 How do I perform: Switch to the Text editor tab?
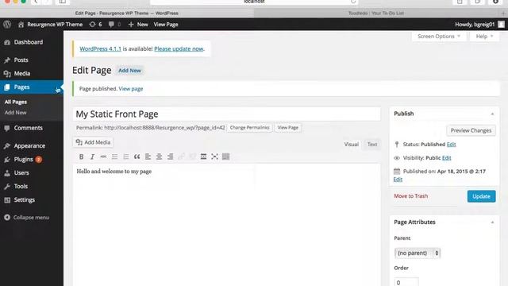click(x=372, y=145)
